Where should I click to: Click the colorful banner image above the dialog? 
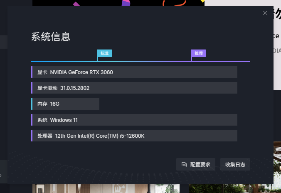(x=118, y=3)
